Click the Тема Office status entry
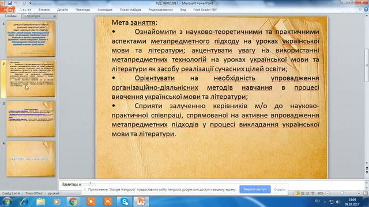This screenshot has width=369, height=207. tap(34, 193)
